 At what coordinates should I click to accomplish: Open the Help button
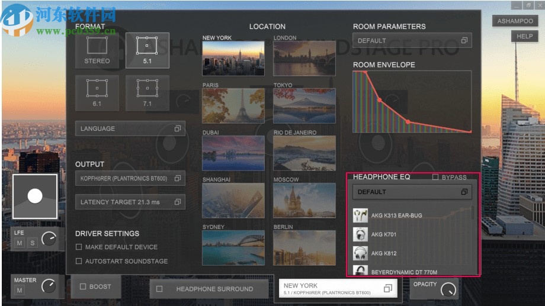coord(524,36)
